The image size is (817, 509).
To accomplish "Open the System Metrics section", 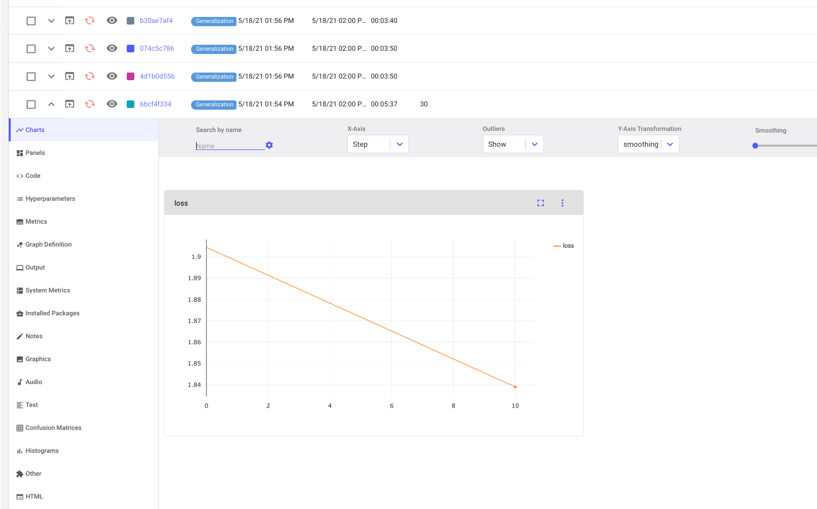I will (48, 290).
